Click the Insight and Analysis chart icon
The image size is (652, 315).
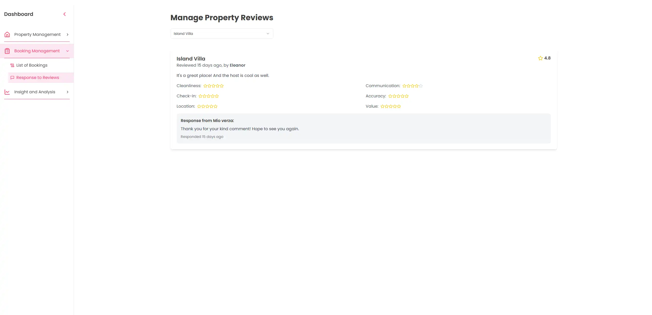tap(7, 92)
